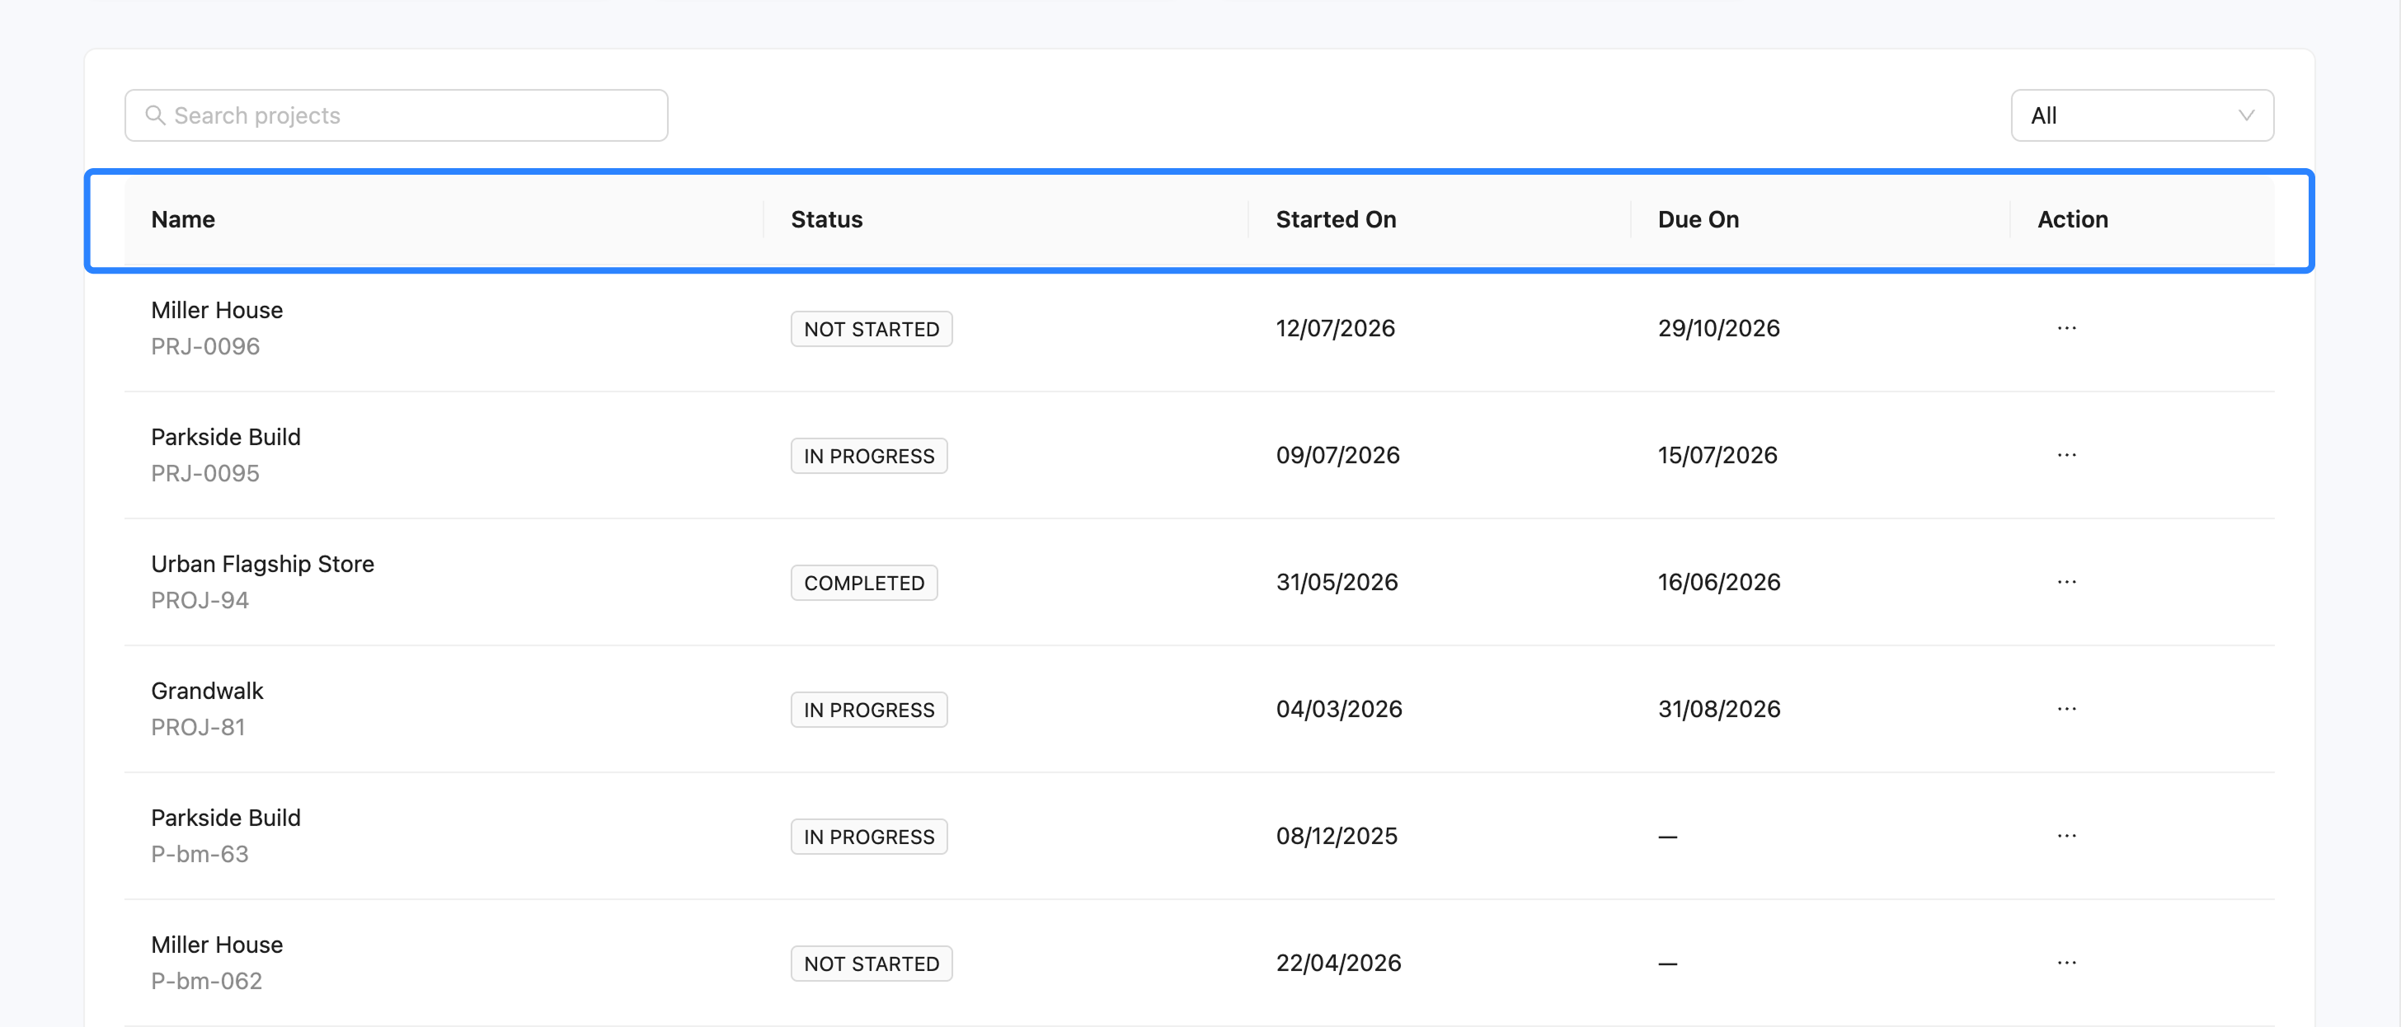Click IN PROGRESS badge for Grandwalk

869,709
